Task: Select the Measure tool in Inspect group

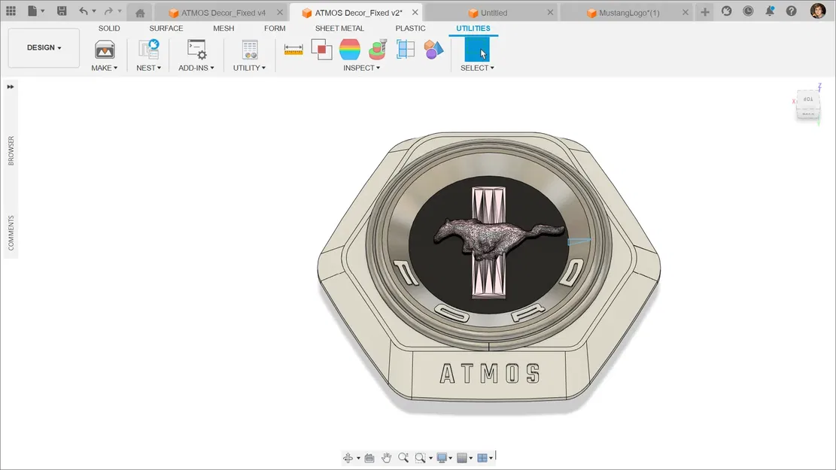Action: tap(293, 50)
